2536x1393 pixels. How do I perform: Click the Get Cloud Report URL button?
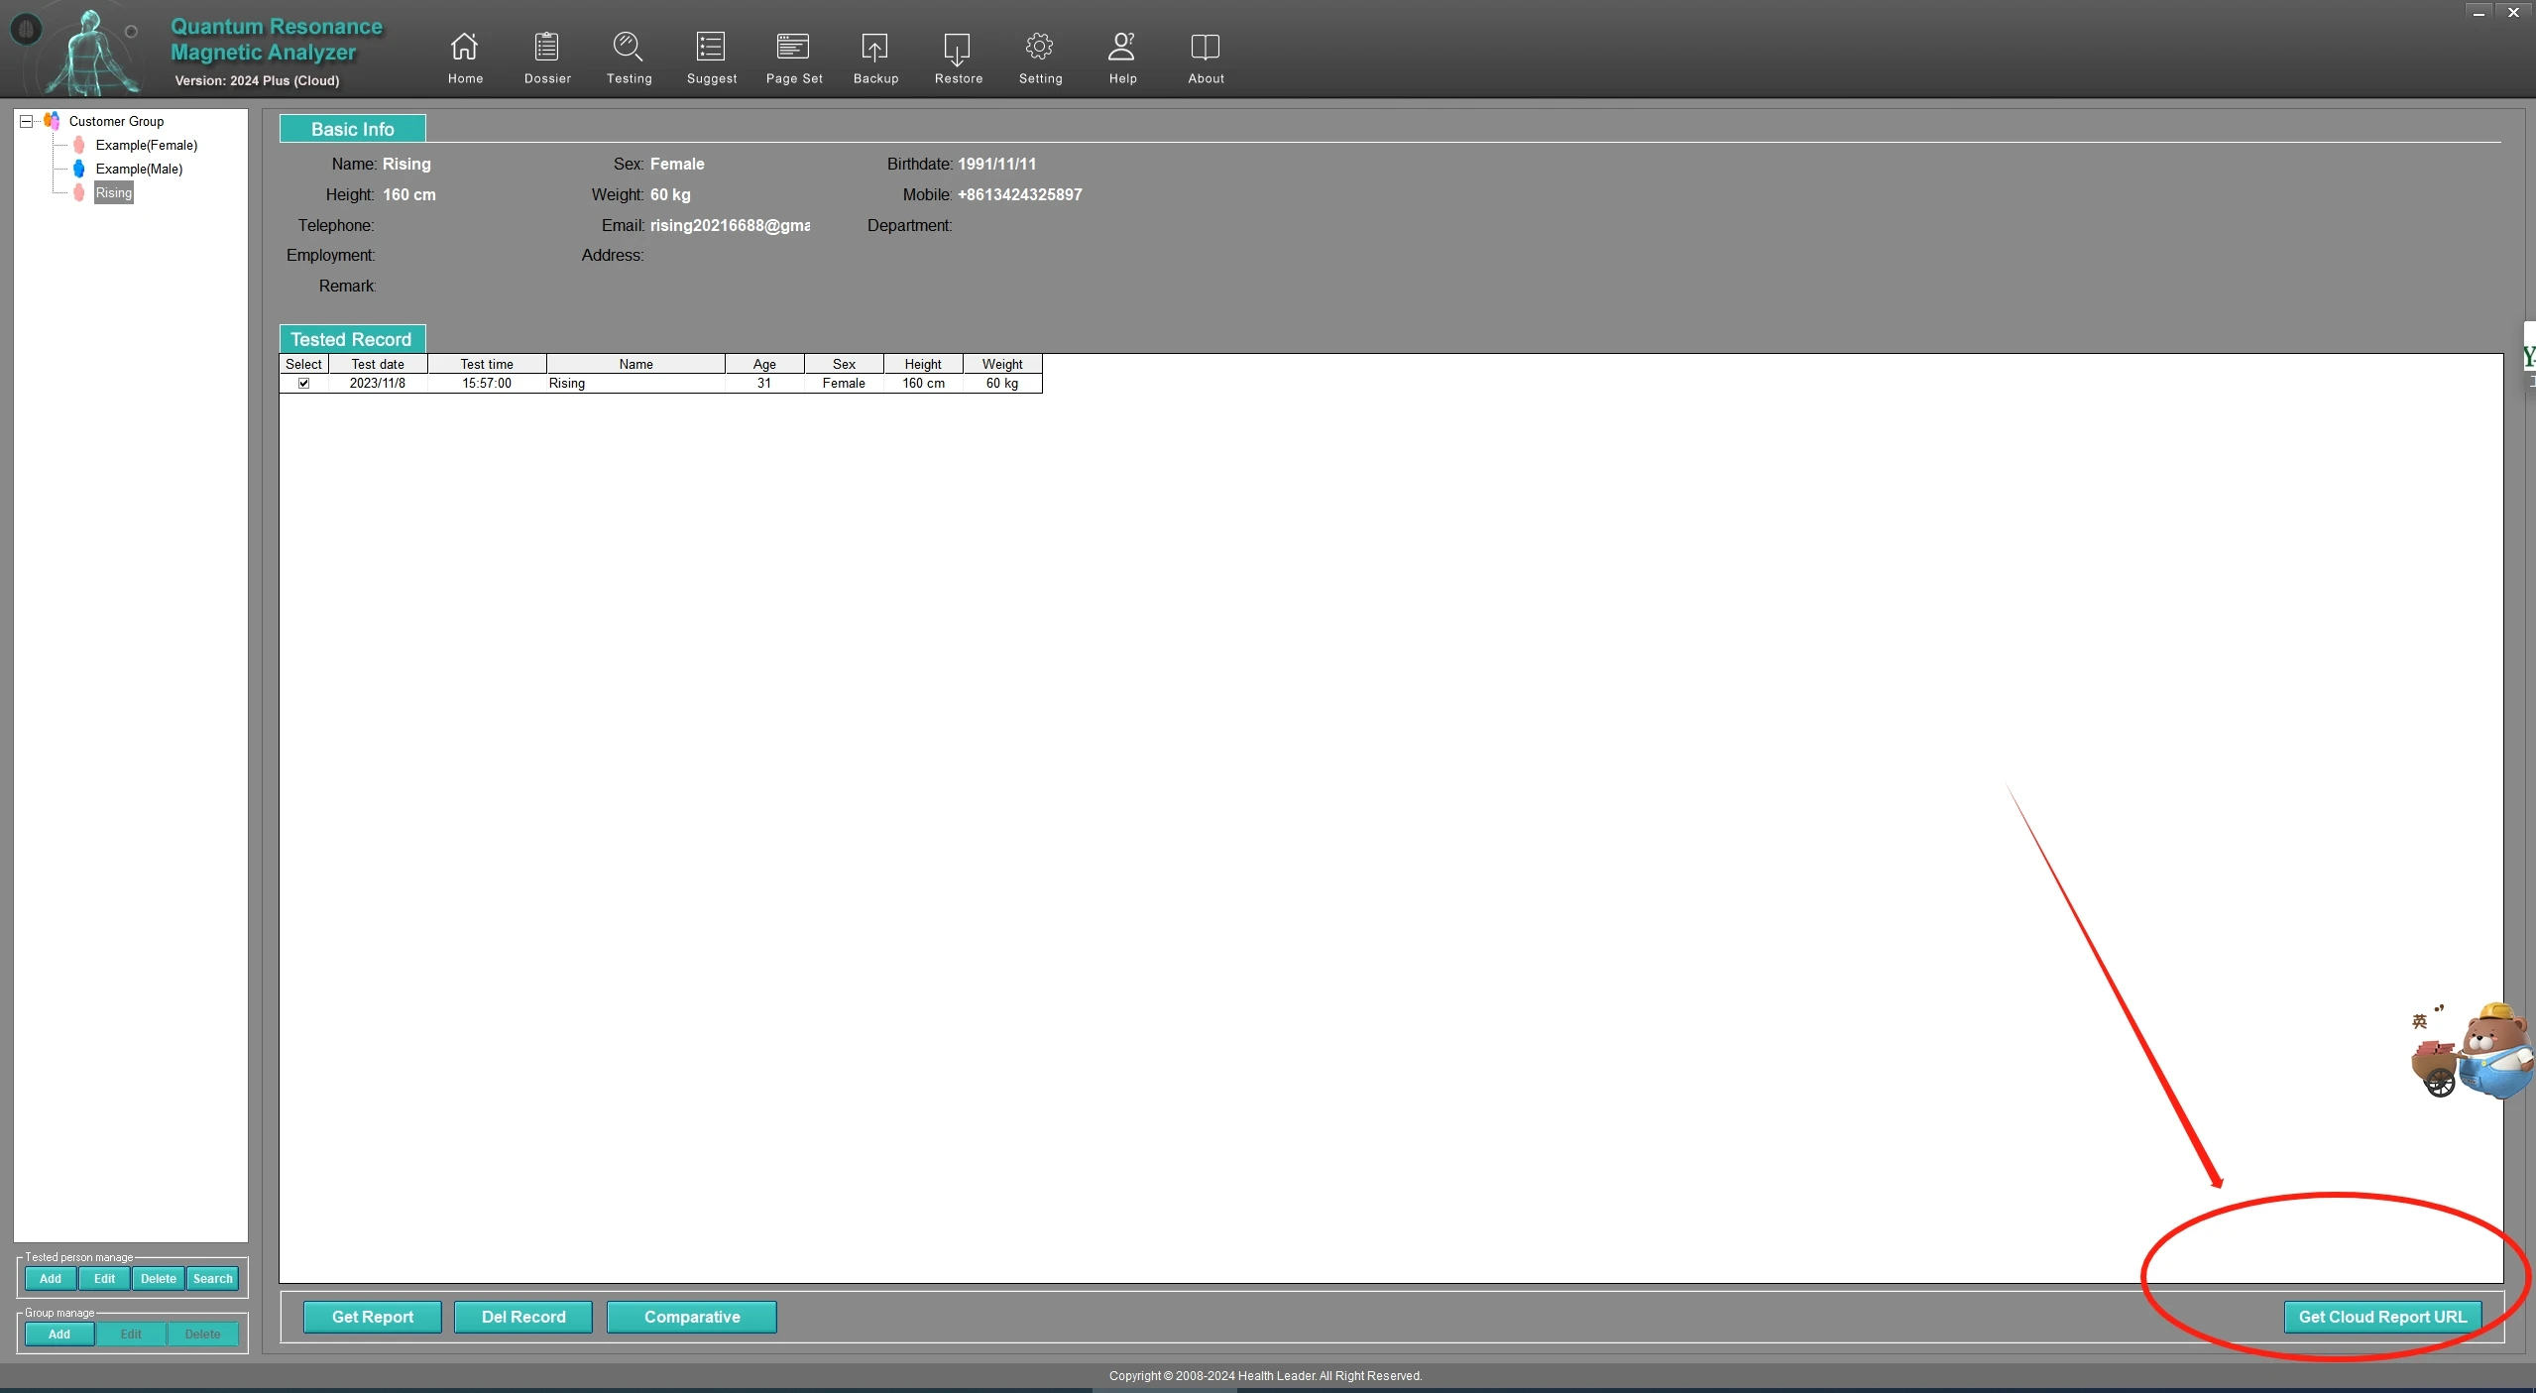[x=2382, y=1317]
